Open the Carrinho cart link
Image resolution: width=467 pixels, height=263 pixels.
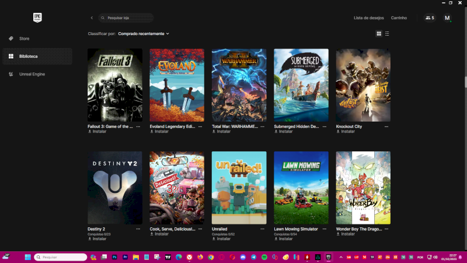pyautogui.click(x=399, y=18)
